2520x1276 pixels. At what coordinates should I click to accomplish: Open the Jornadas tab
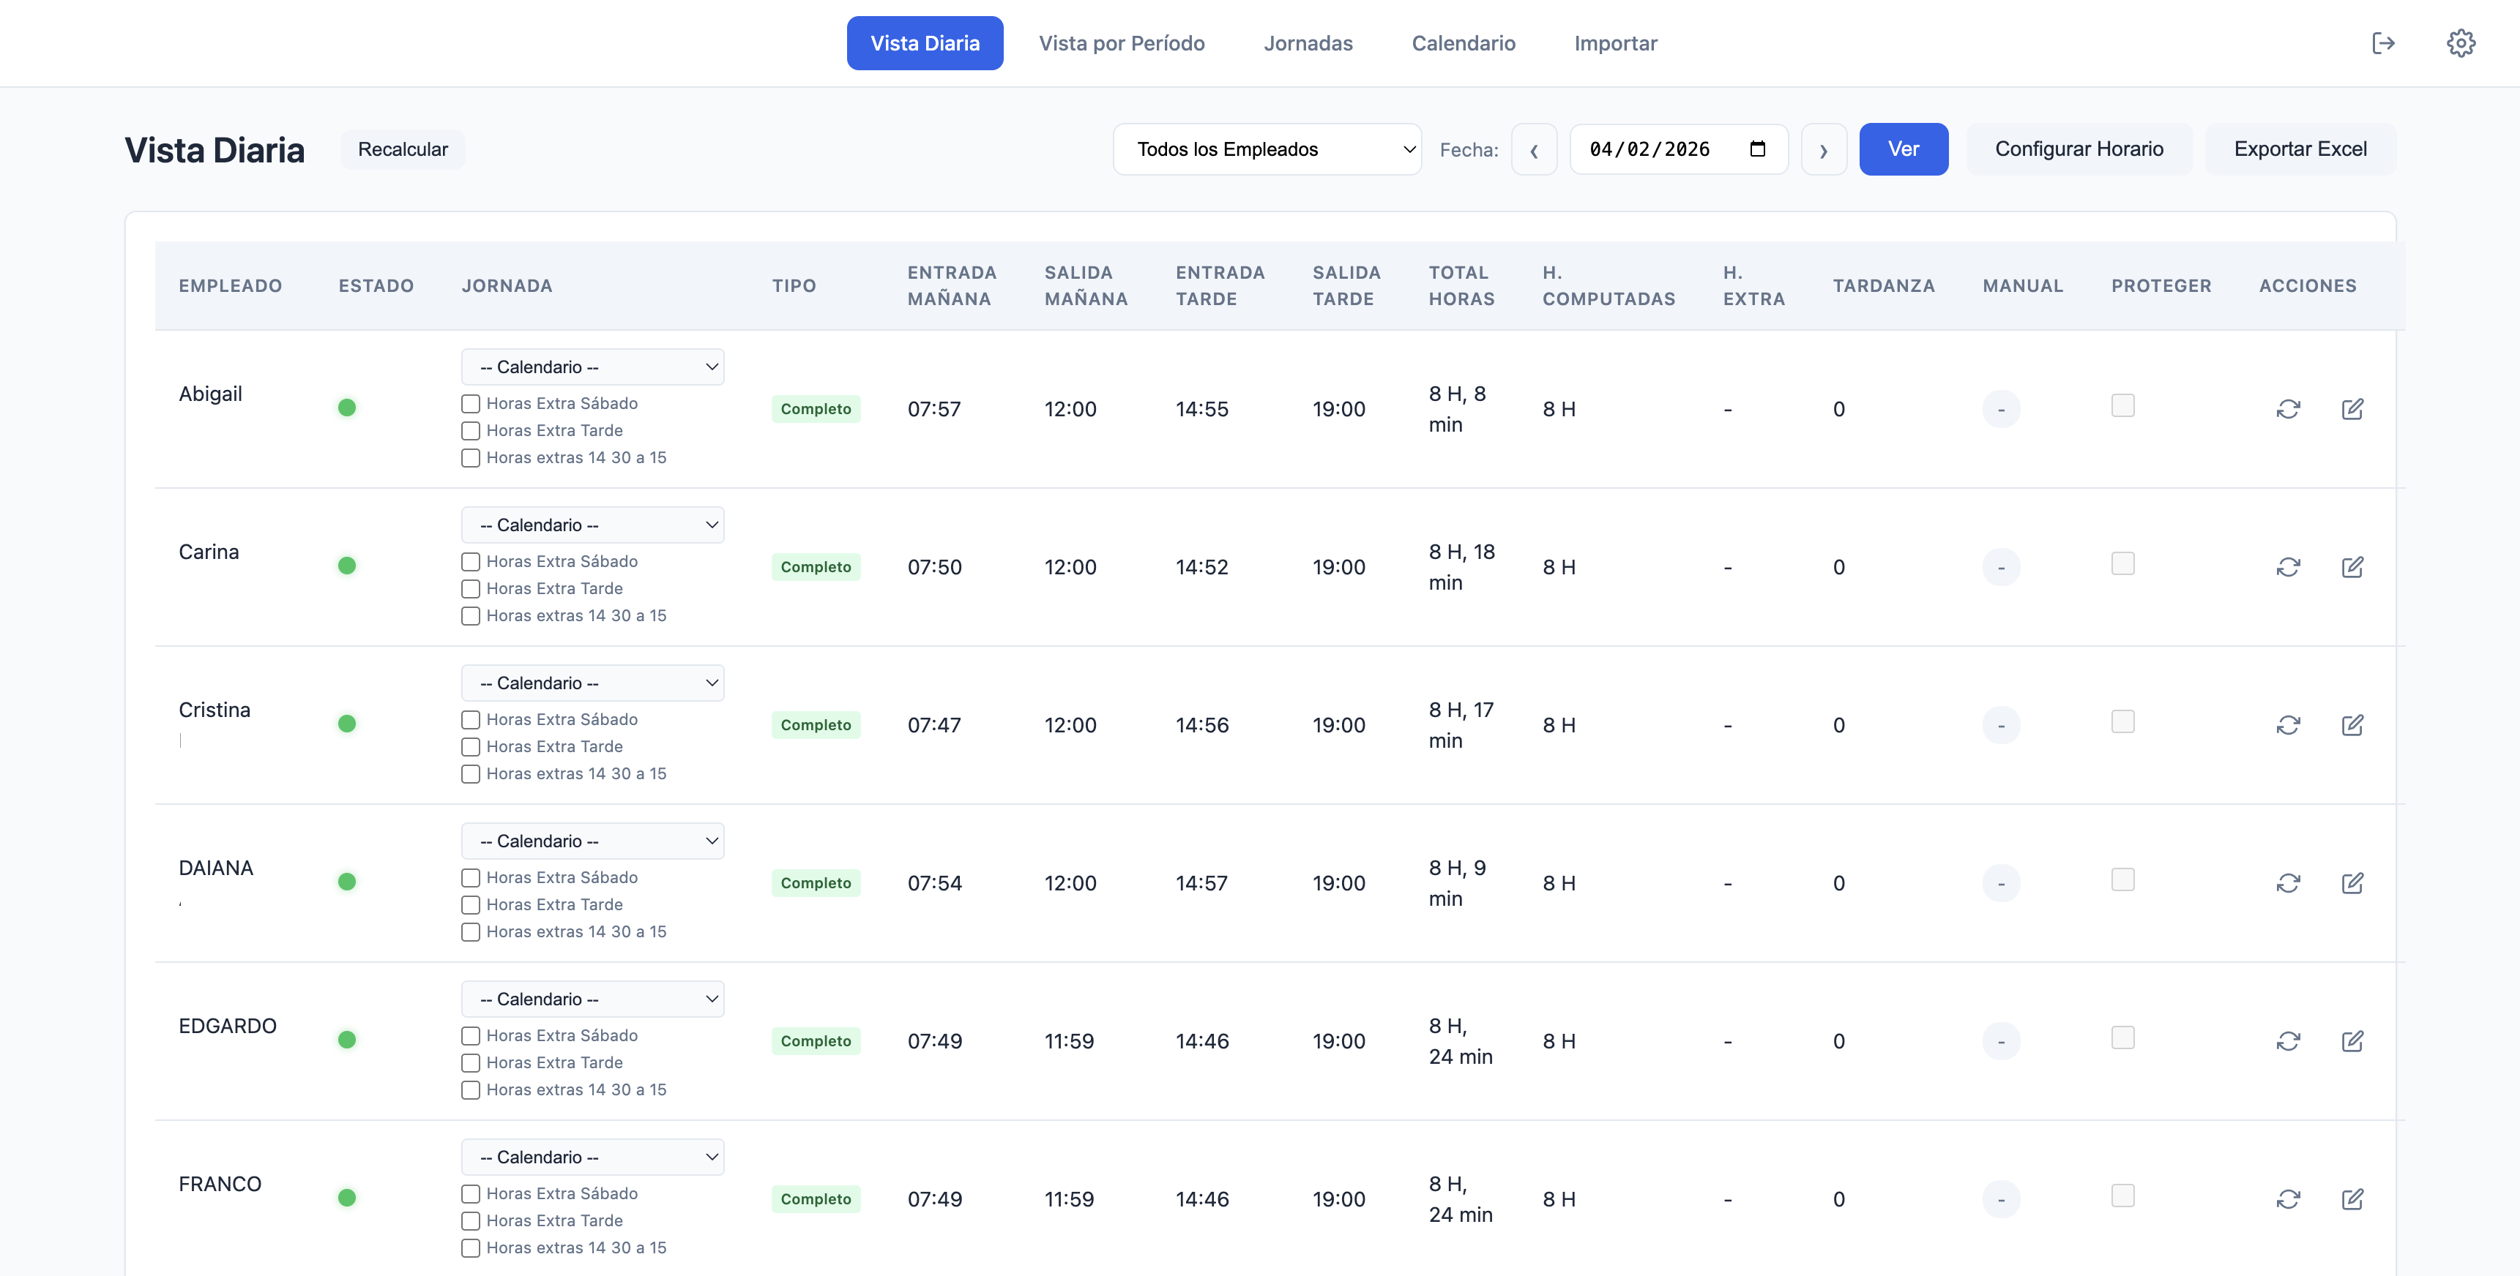[x=1307, y=43]
